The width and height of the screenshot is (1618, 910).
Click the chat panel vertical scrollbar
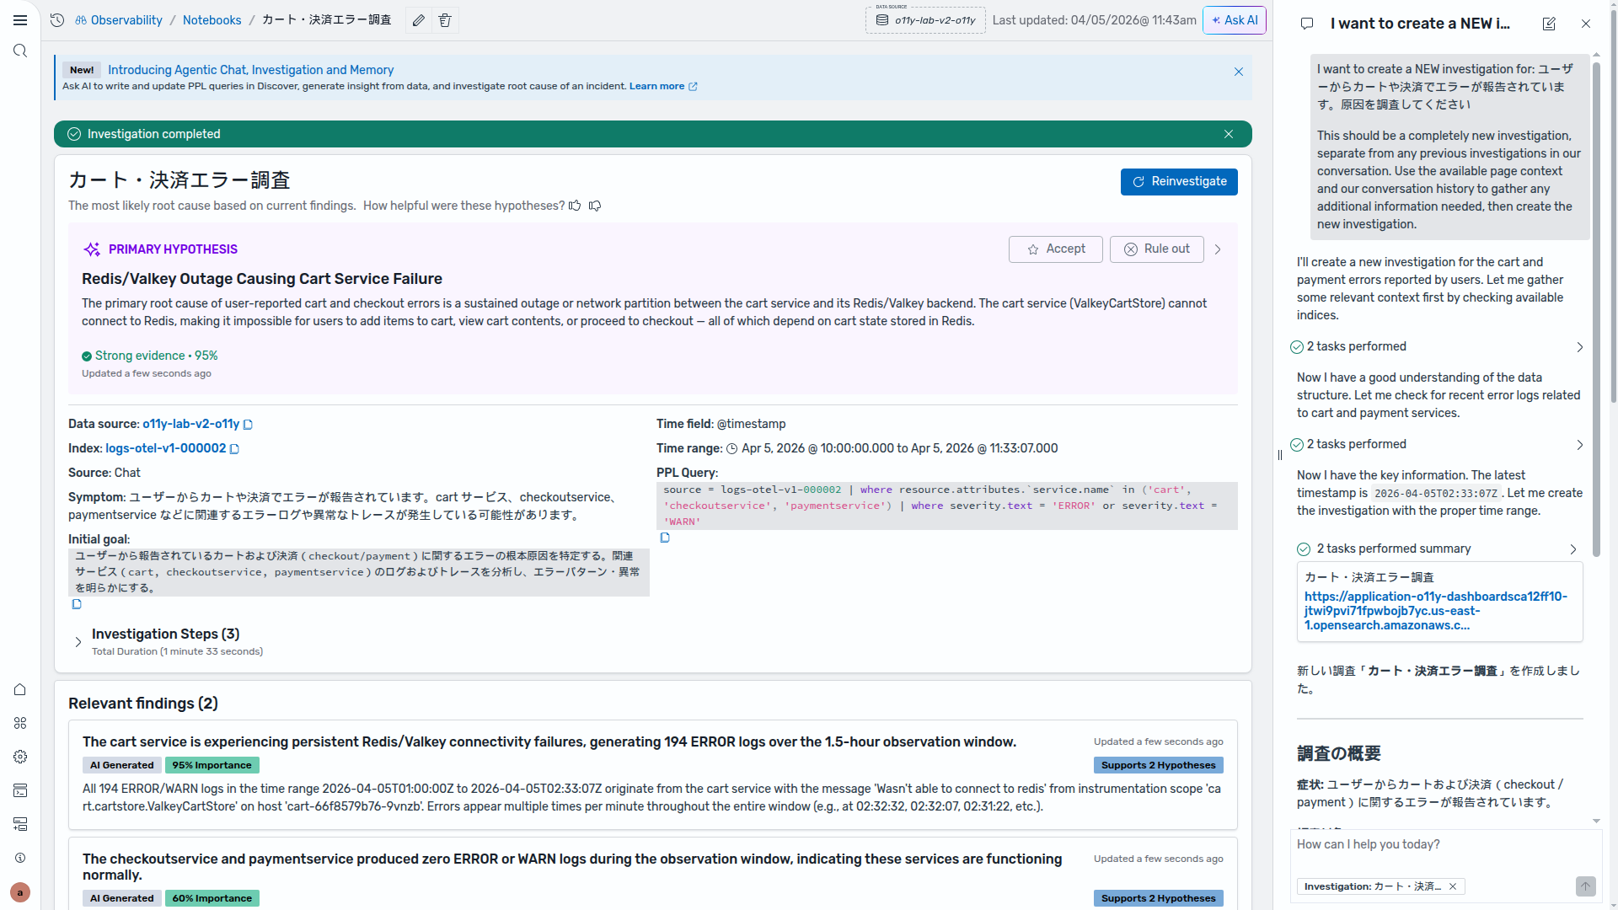point(1596,308)
